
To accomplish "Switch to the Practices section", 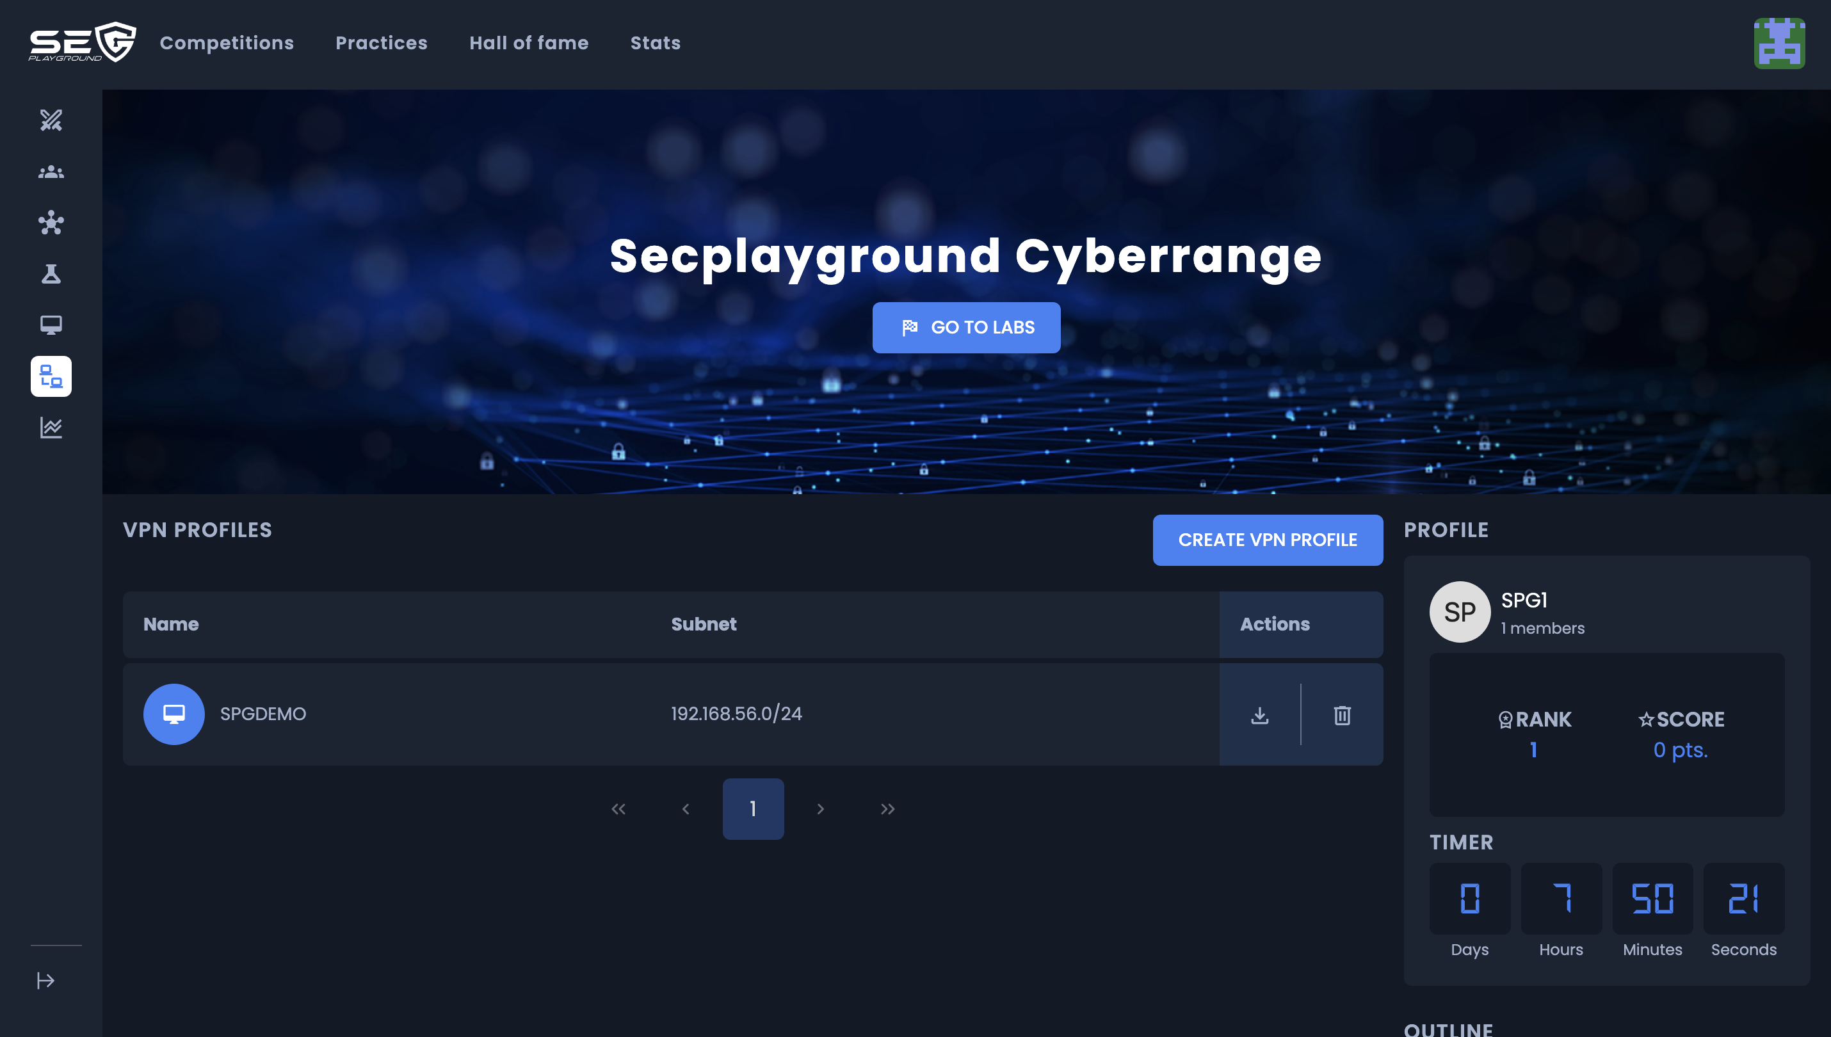I will (x=382, y=44).
